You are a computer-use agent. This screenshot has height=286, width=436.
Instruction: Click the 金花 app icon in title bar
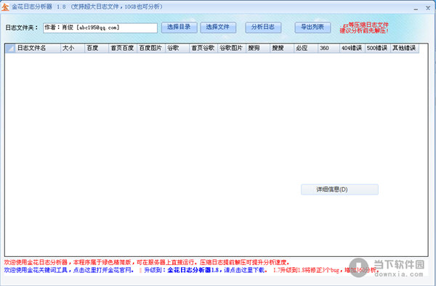point(5,7)
